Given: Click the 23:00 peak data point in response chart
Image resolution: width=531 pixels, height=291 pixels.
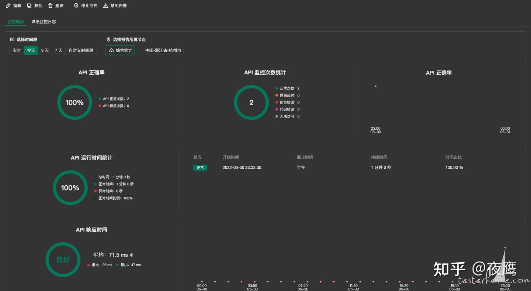Looking at the screenshot, I should click(x=505, y=248).
